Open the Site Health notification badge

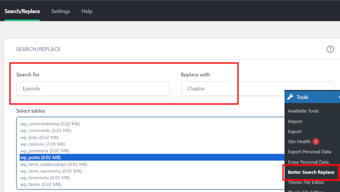click(x=315, y=141)
